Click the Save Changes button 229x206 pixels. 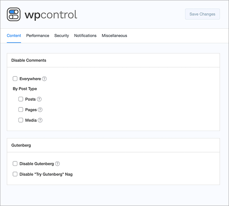(x=202, y=14)
